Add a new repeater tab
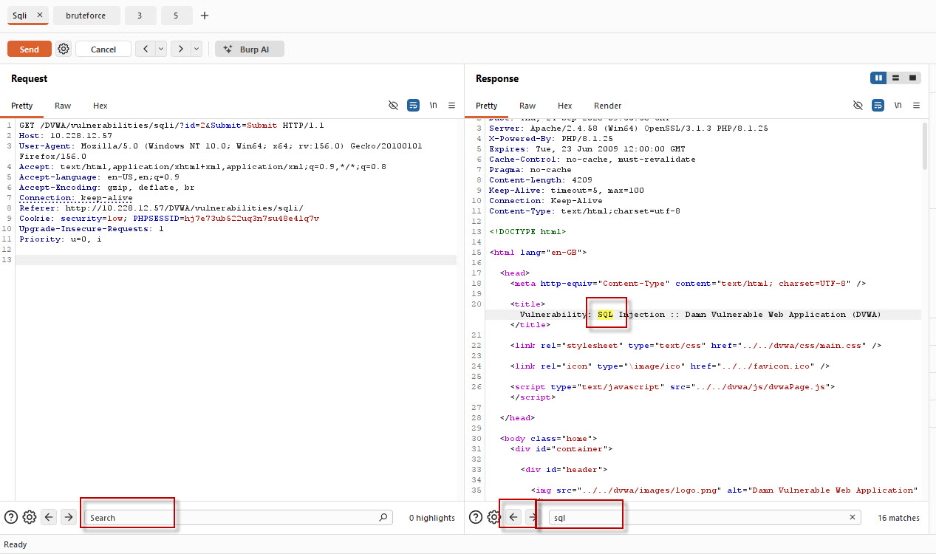The width and height of the screenshot is (936, 554). pyautogui.click(x=205, y=15)
